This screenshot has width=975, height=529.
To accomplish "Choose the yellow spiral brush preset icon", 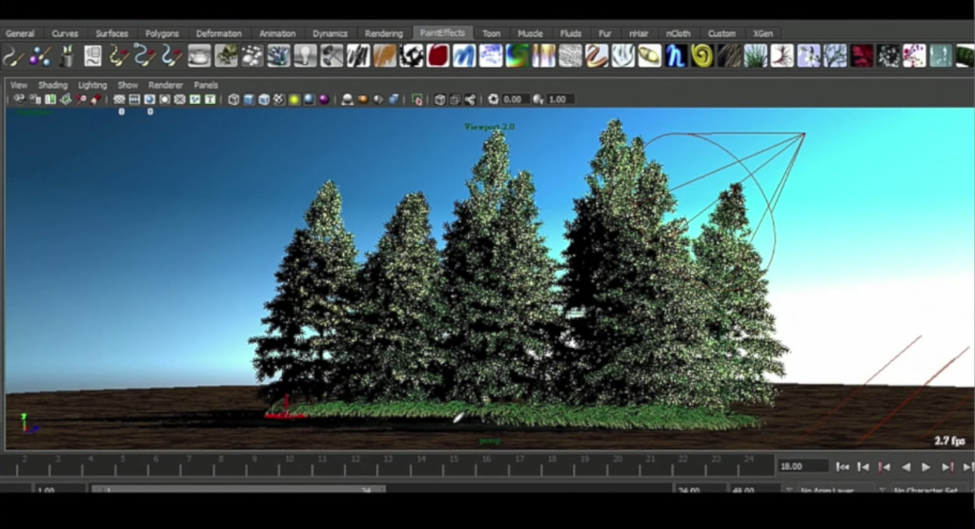I will [x=702, y=56].
